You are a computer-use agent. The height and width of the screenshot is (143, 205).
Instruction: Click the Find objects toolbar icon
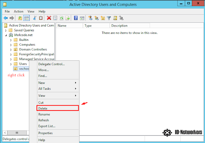(x=115, y=18)
